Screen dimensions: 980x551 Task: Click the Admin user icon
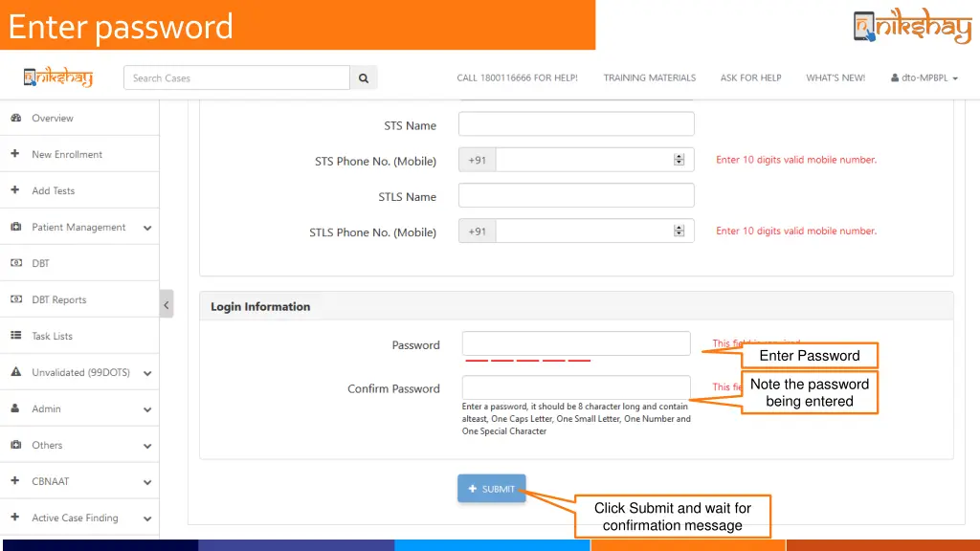pyautogui.click(x=15, y=408)
